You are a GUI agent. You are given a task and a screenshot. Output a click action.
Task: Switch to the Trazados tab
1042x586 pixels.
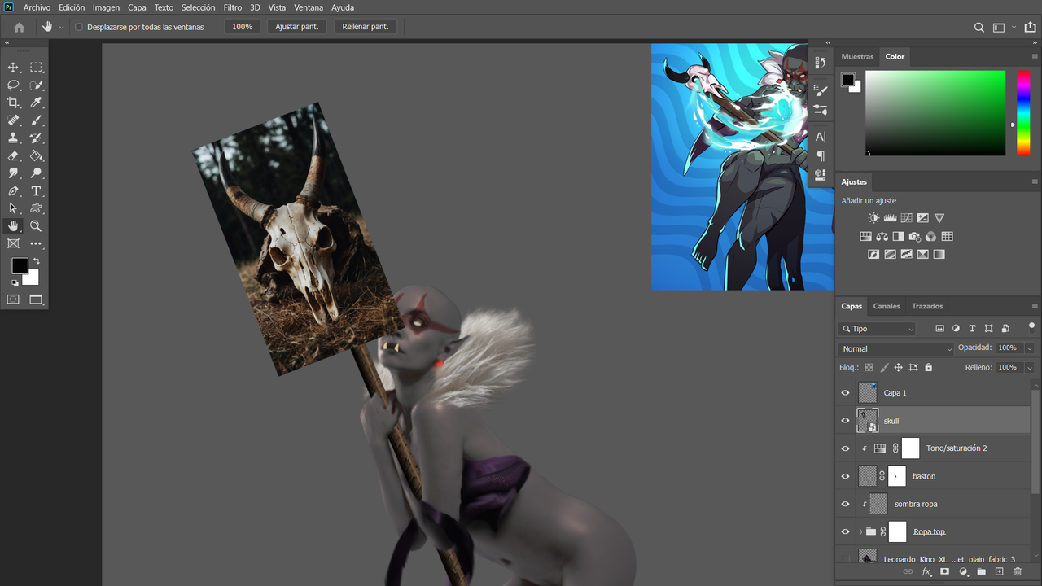point(927,306)
